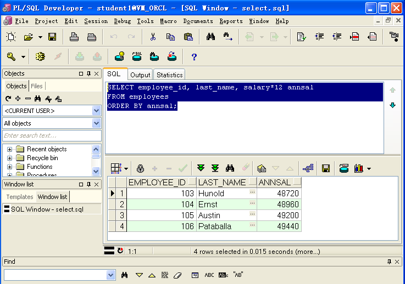Viewport: 405px width, 284px height.
Task: Click the blue question mark Help icon
Action: (194, 56)
